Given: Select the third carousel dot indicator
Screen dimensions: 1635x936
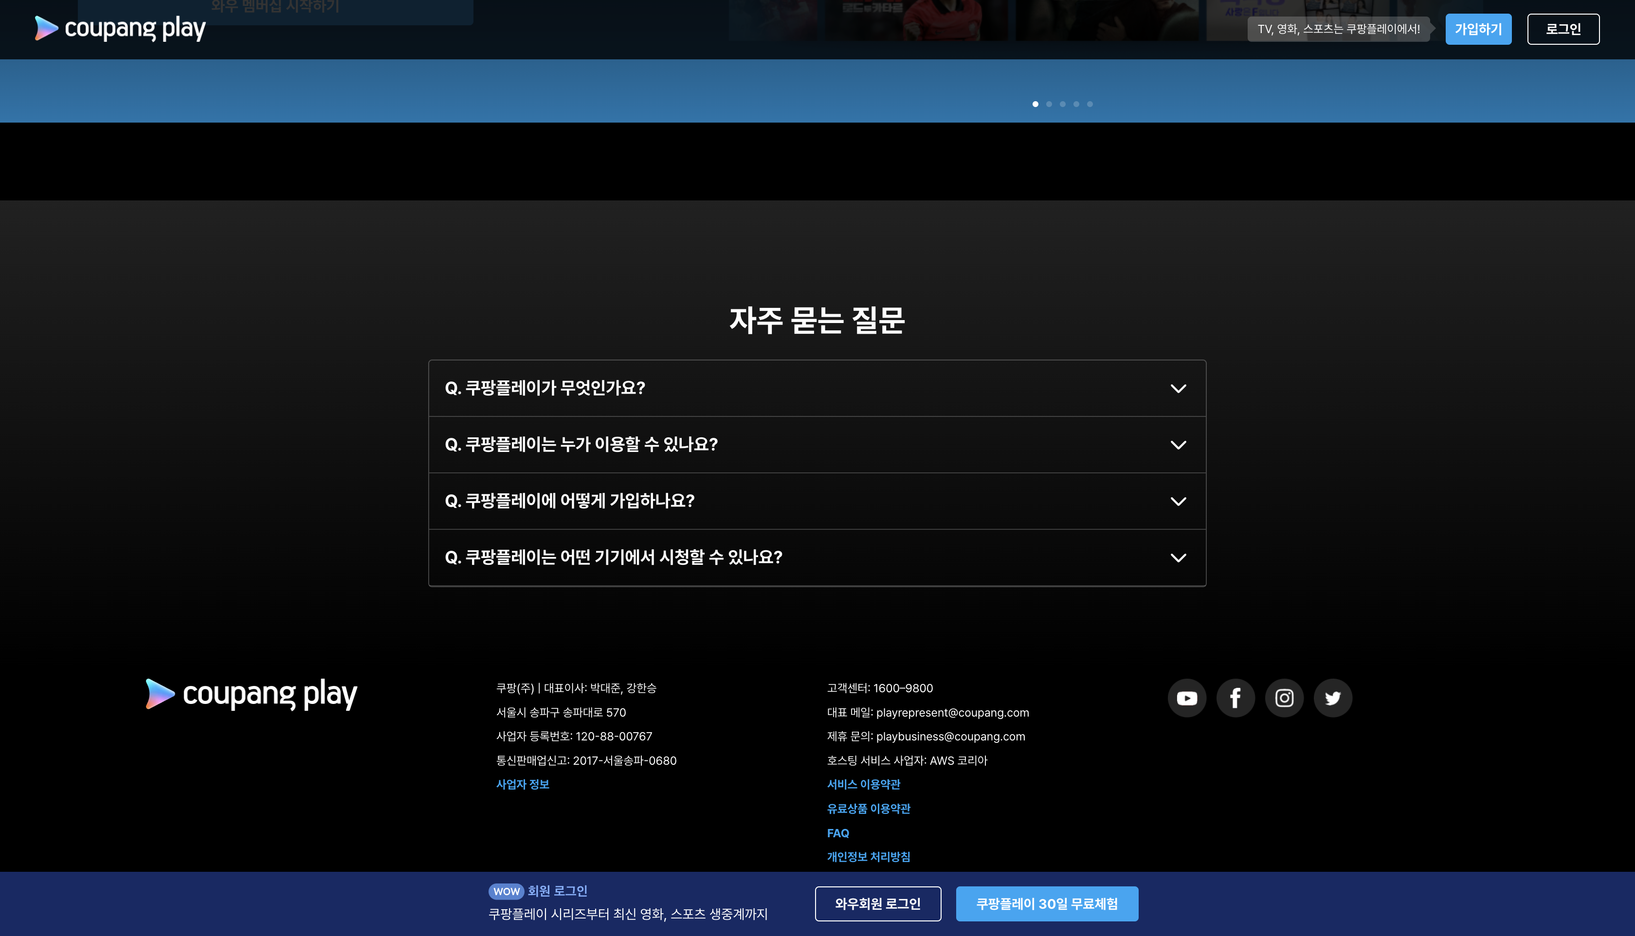Looking at the screenshot, I should click(1063, 104).
